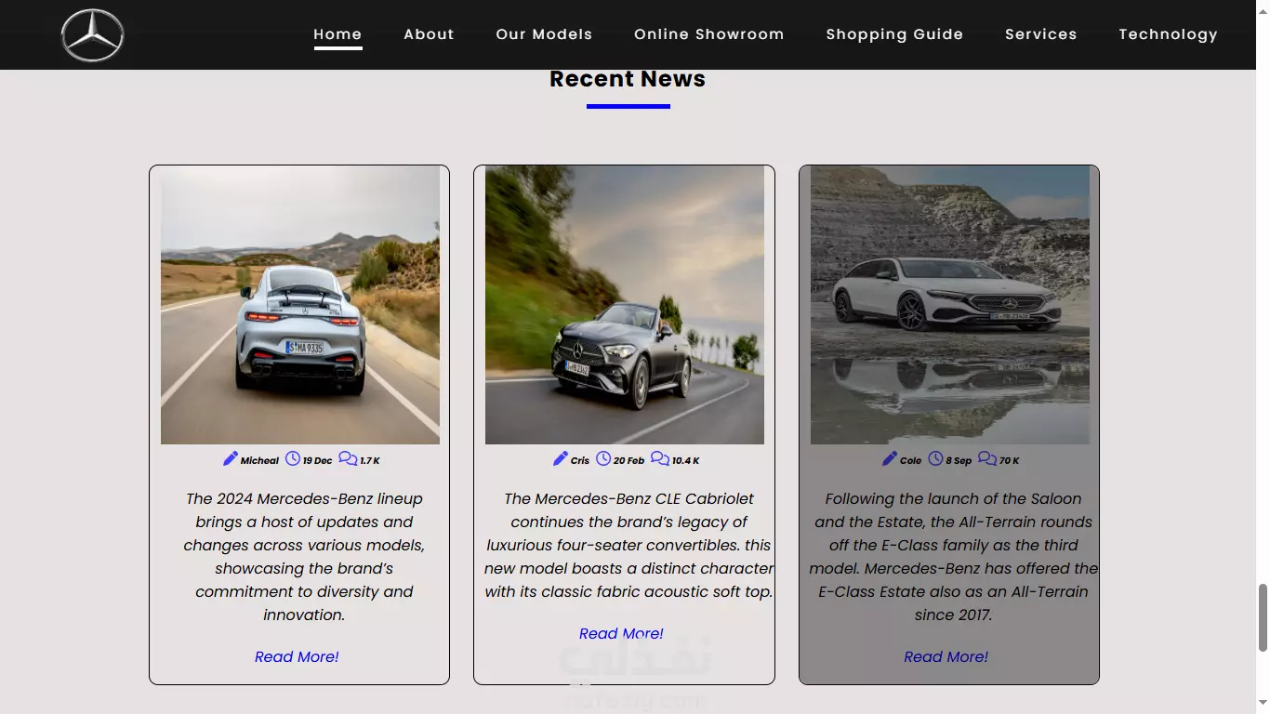Screen dimensions: 1270x714
Task: Click the pencil icon beside author Cole
Action: [x=890, y=458]
